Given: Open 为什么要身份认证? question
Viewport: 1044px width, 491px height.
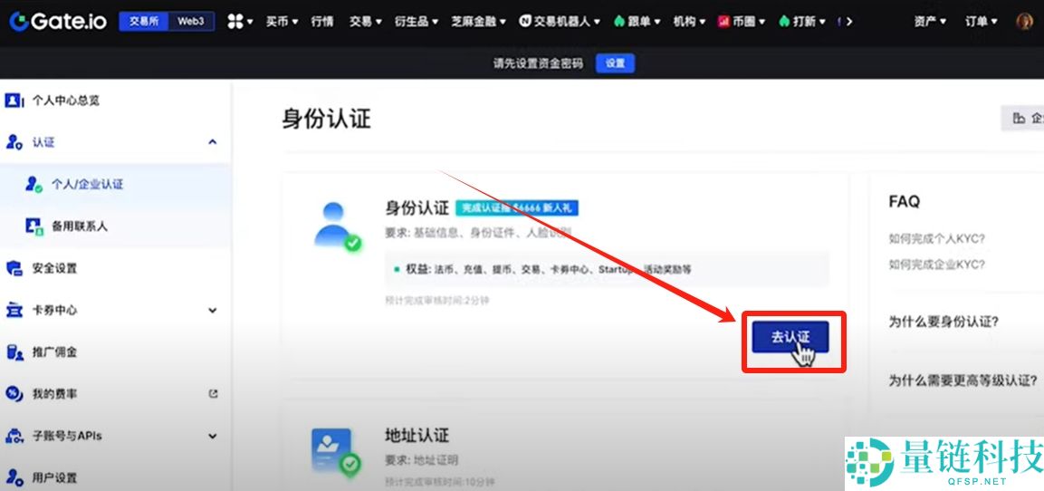Looking at the screenshot, I should coord(943,323).
